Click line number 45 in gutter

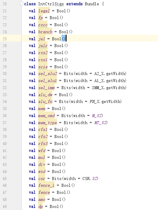(x=4, y=179)
